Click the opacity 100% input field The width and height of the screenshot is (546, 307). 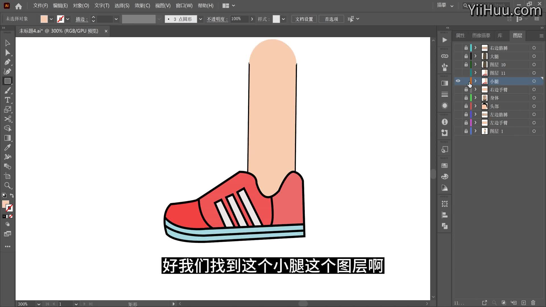[x=239, y=19]
